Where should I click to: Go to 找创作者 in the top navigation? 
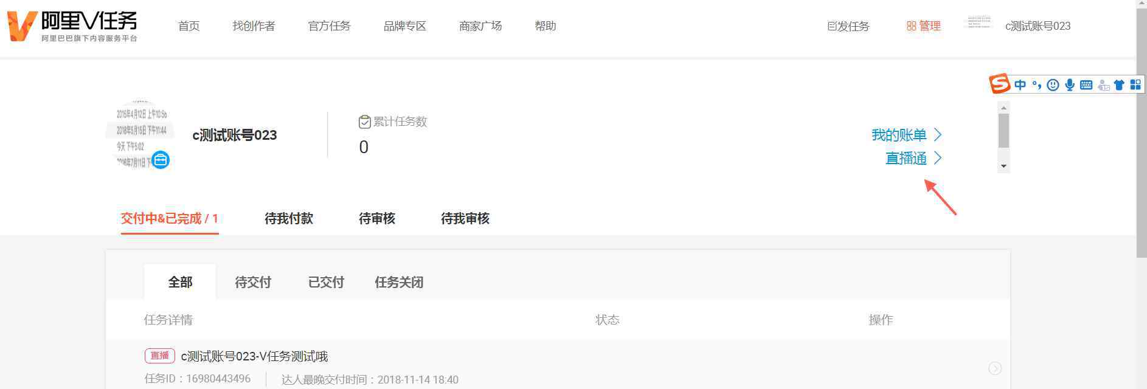click(254, 26)
